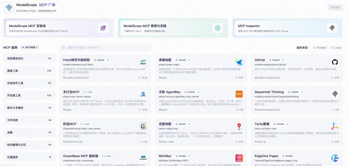Click the Local tag on 析言MCP card
Screen dimensions: 349x166
(85, 124)
